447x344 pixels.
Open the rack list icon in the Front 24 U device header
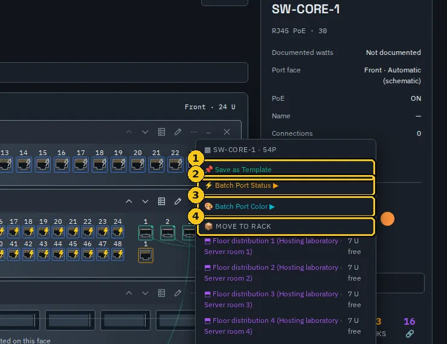tap(162, 132)
